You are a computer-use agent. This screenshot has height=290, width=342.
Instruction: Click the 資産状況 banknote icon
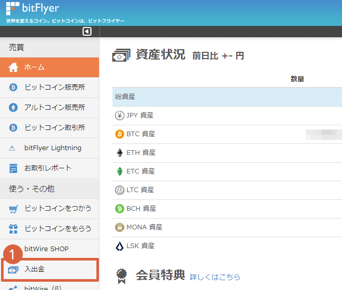121,55
